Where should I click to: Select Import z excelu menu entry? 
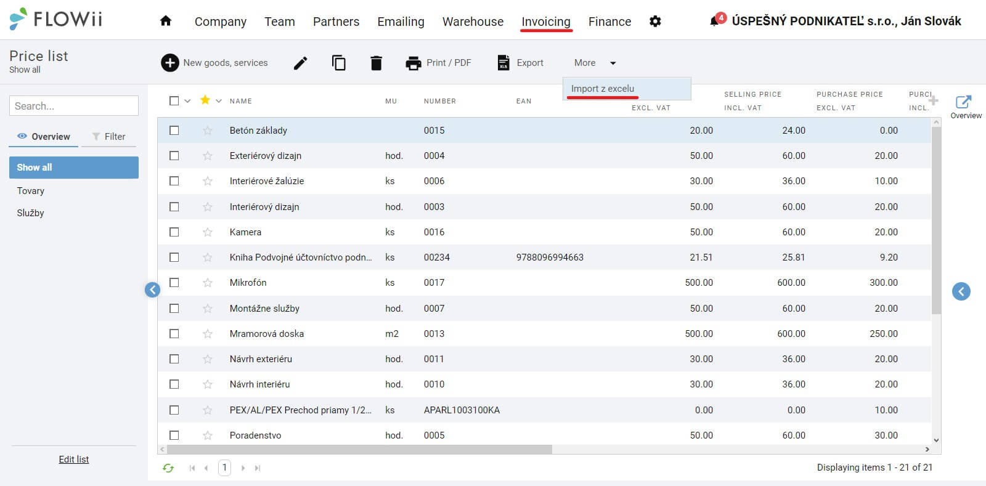tap(627, 89)
